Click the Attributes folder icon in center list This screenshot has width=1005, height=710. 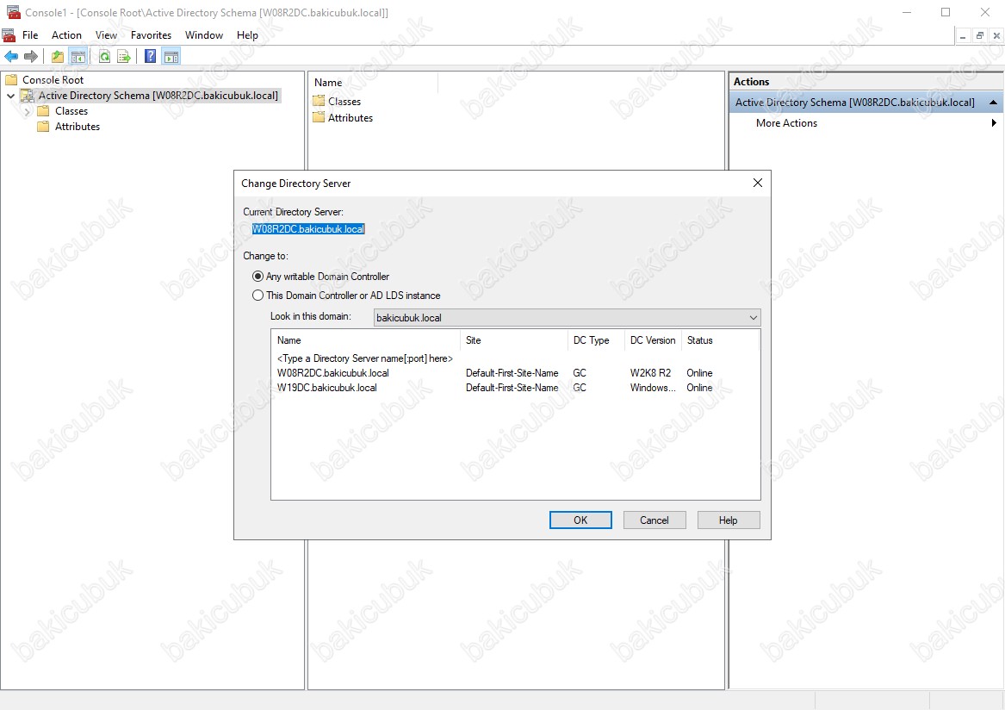point(319,117)
